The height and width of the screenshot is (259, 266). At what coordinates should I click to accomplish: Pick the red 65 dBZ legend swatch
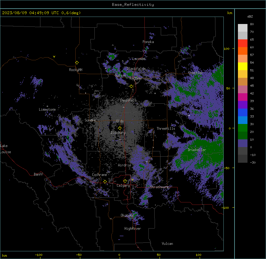coord(243,43)
